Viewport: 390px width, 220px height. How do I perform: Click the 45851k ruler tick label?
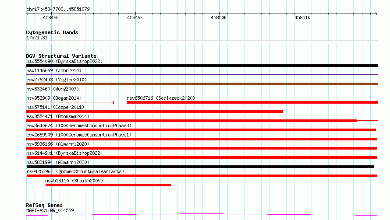pos(302,17)
